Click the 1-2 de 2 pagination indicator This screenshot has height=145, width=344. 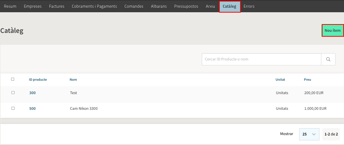tap(331, 134)
